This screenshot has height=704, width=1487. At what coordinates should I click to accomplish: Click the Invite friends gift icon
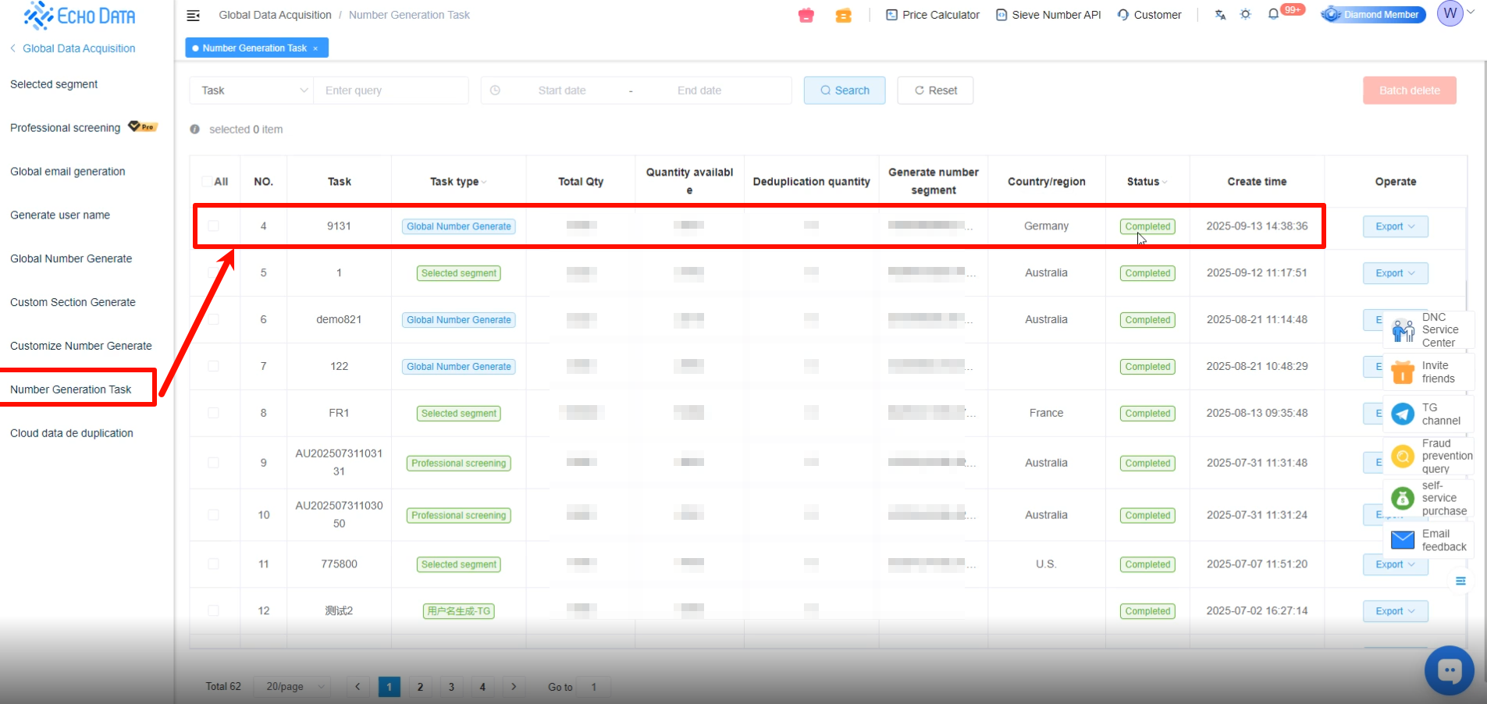point(1403,372)
